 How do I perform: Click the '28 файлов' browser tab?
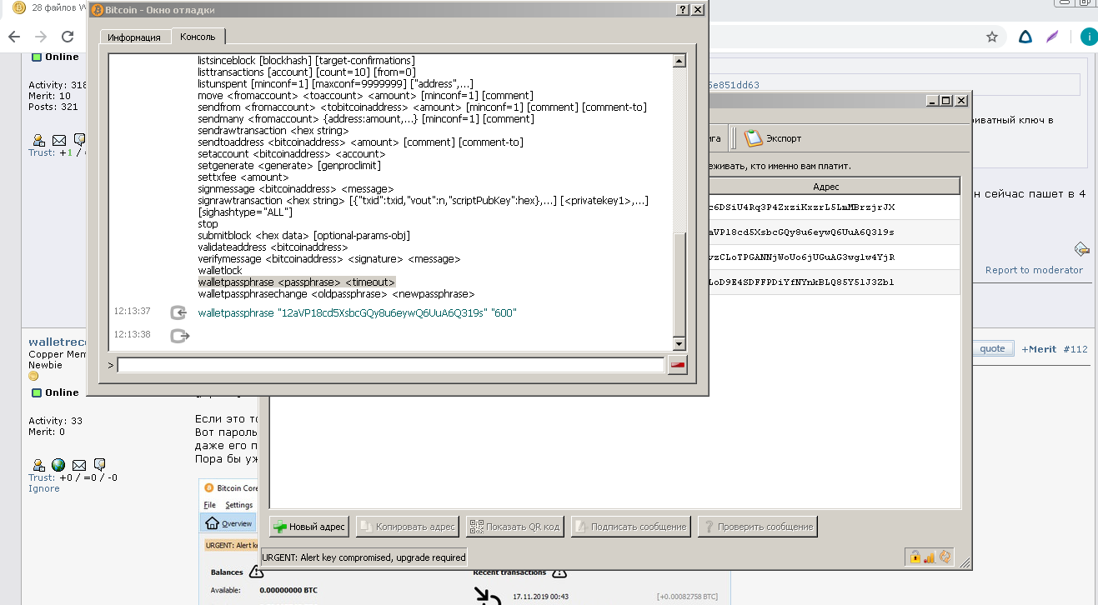50,8
